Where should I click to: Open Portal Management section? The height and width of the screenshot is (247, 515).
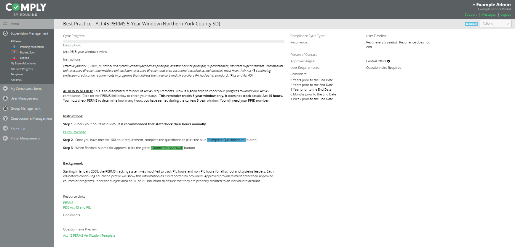tap(25, 138)
